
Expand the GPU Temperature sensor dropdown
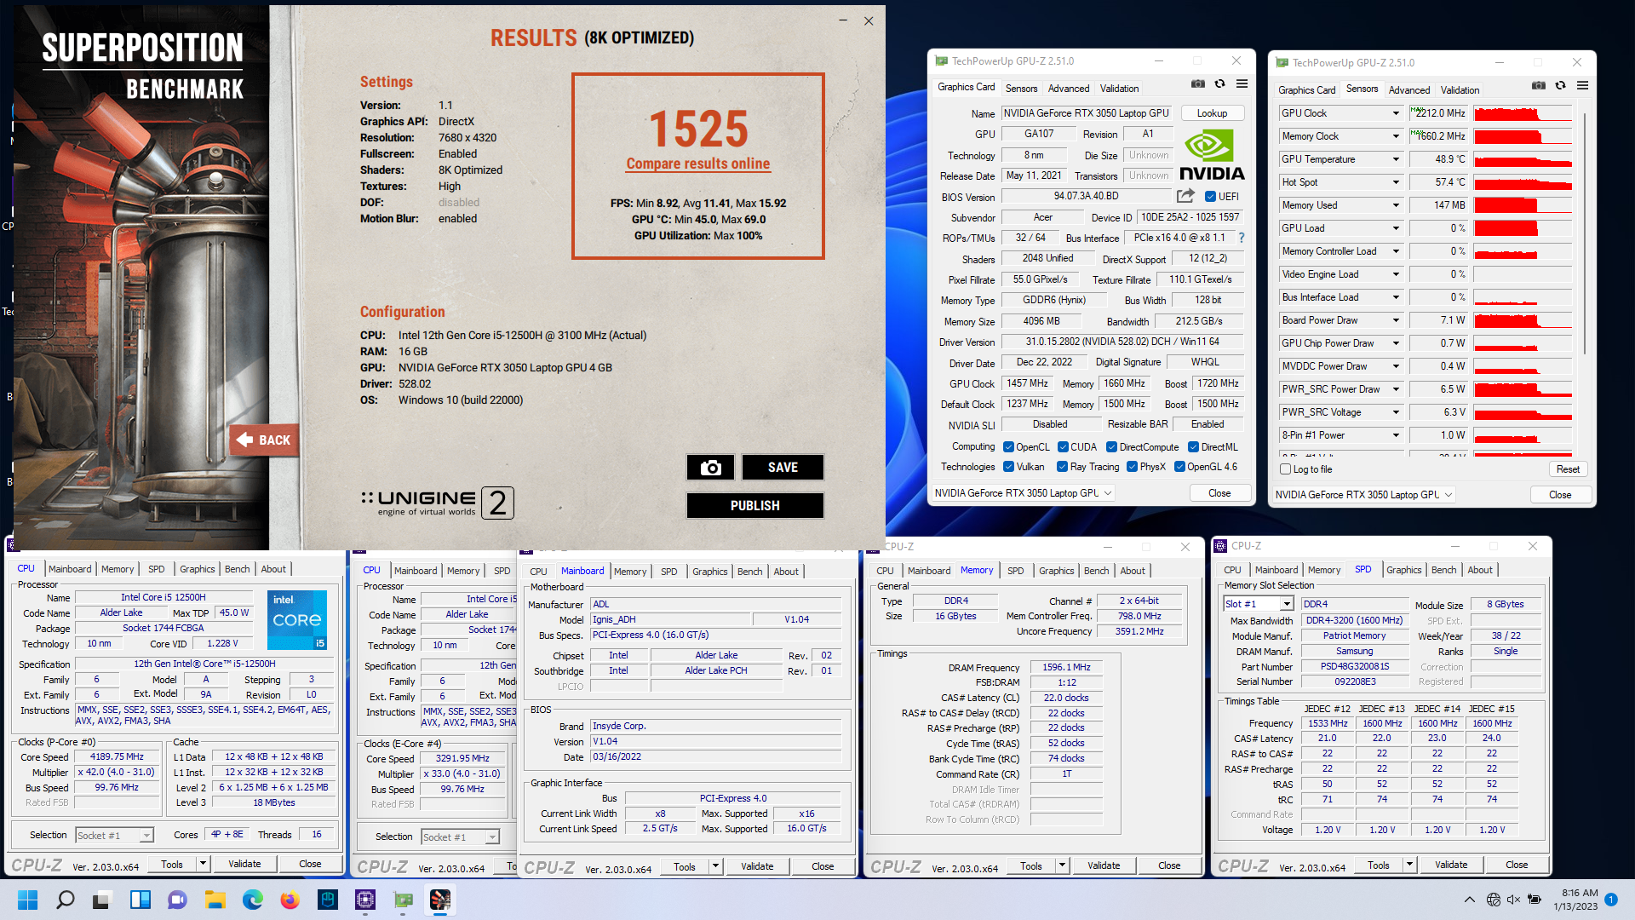pos(1396,159)
